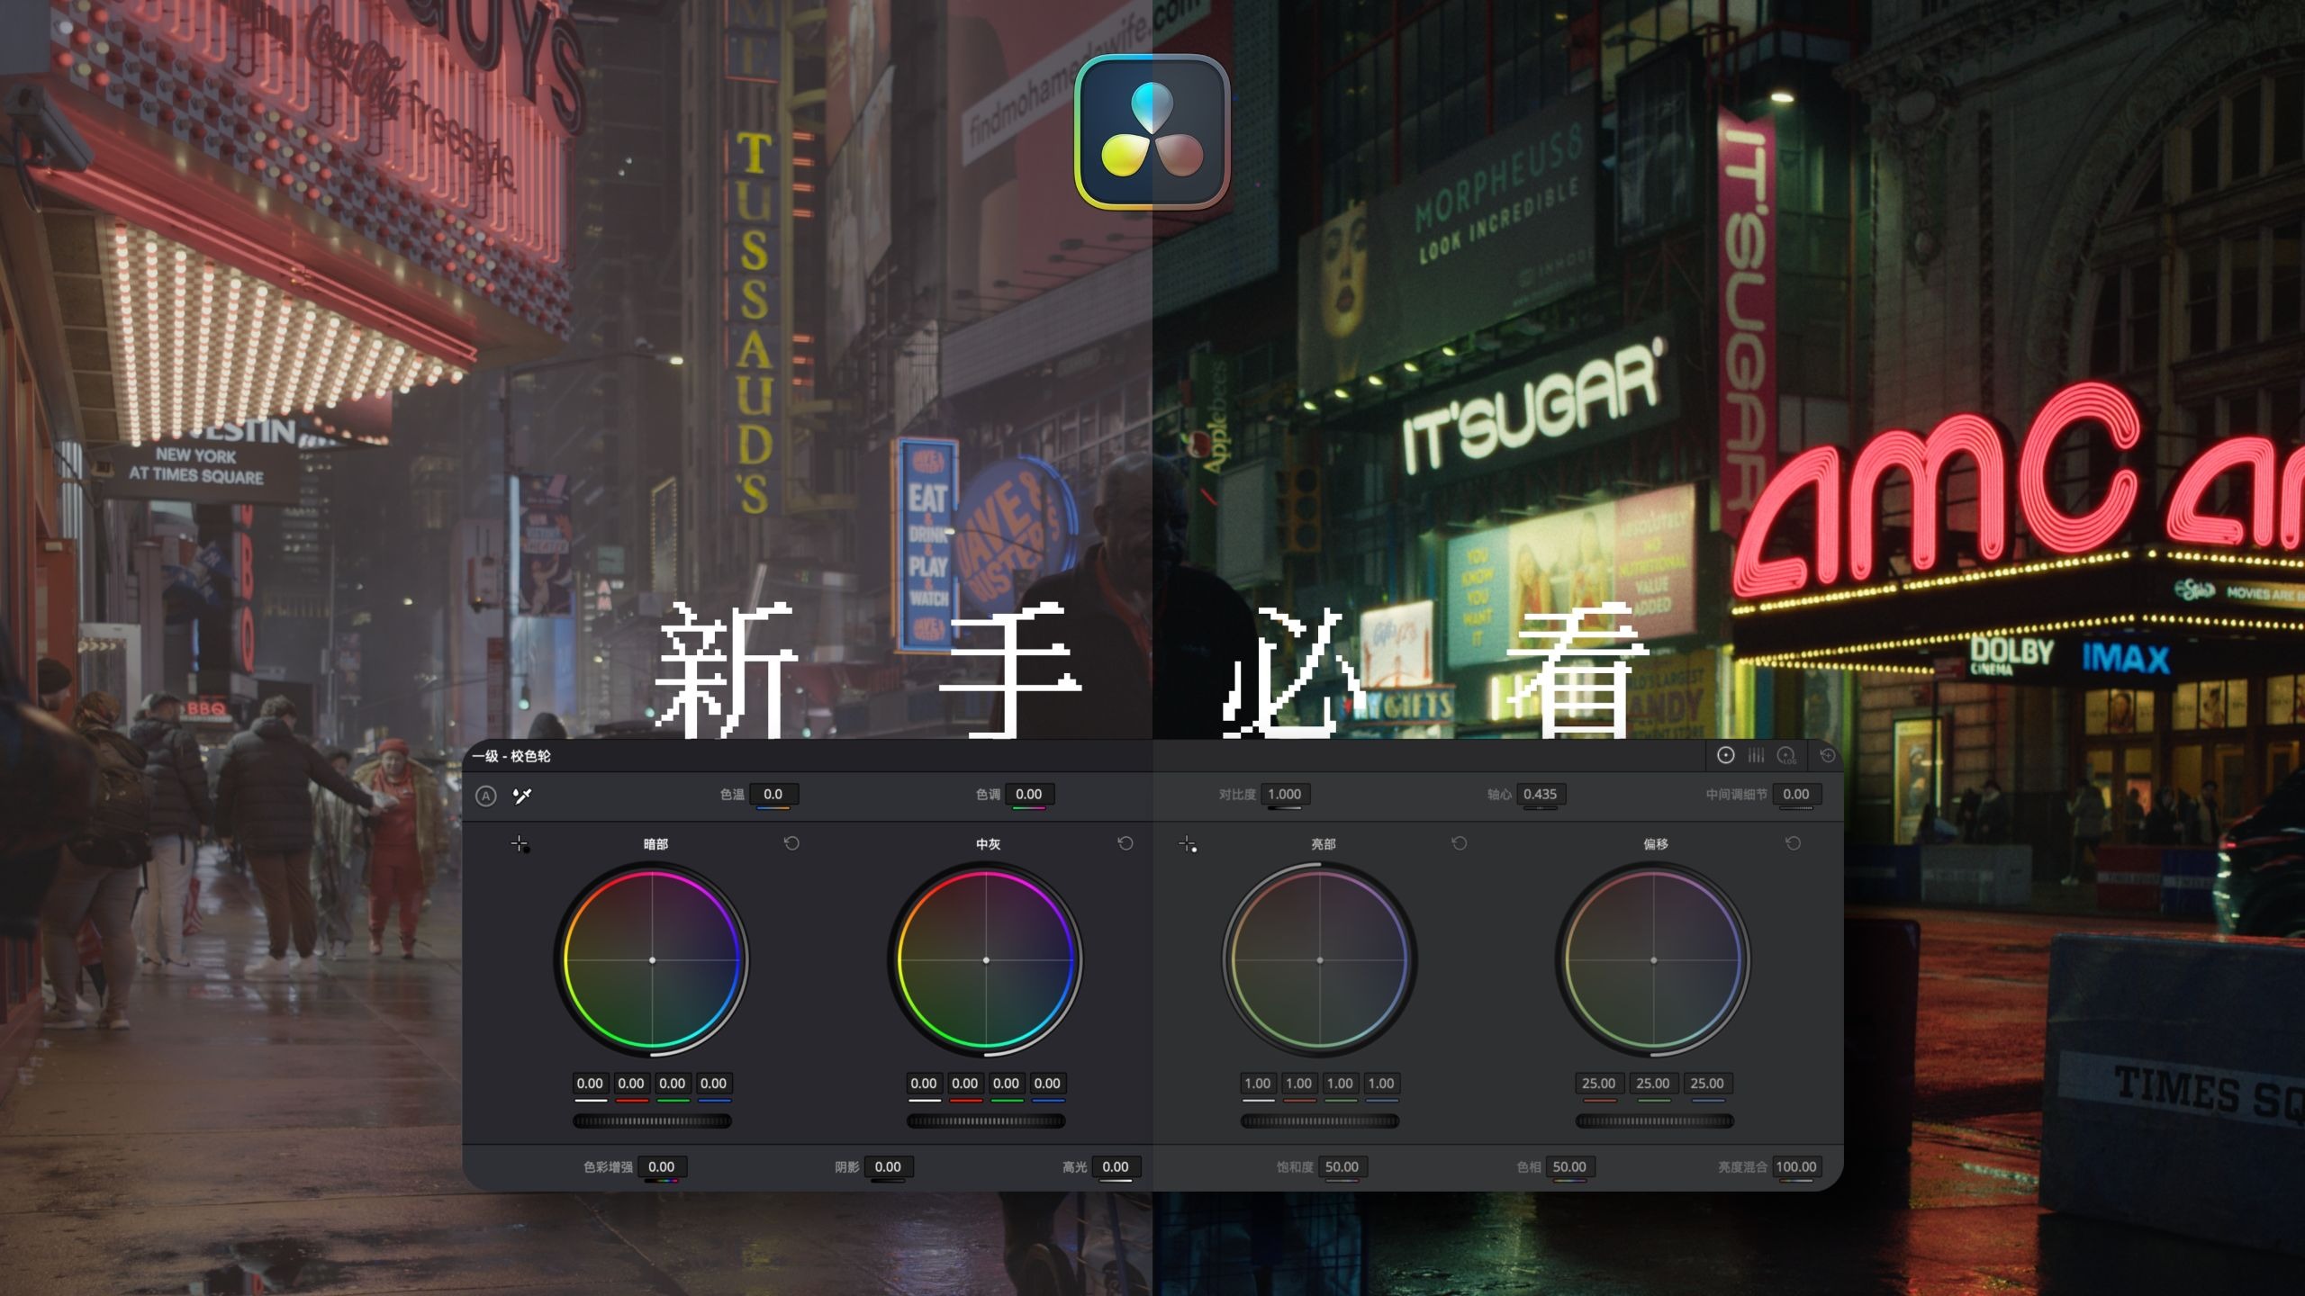Click center point of 亮部 color wheel
The width and height of the screenshot is (2305, 1296).
tap(1320, 960)
